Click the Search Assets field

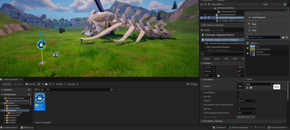(263, 37)
